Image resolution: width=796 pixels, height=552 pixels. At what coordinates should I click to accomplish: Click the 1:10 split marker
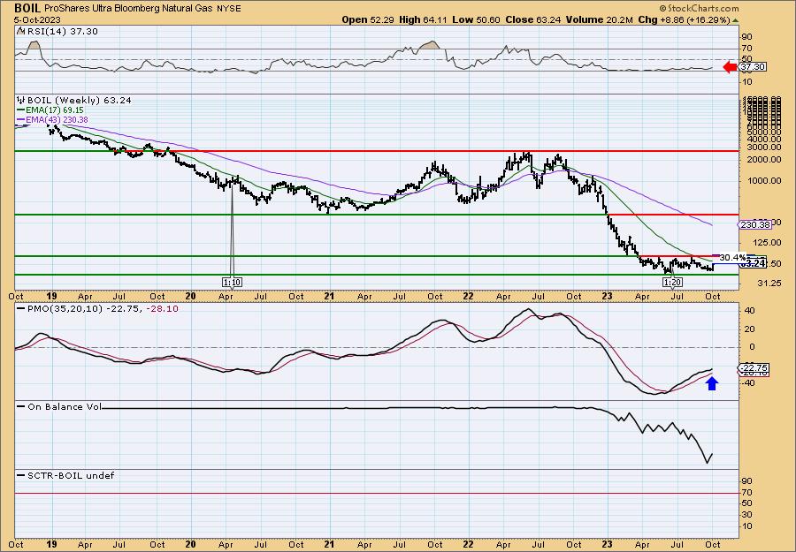[x=232, y=282]
